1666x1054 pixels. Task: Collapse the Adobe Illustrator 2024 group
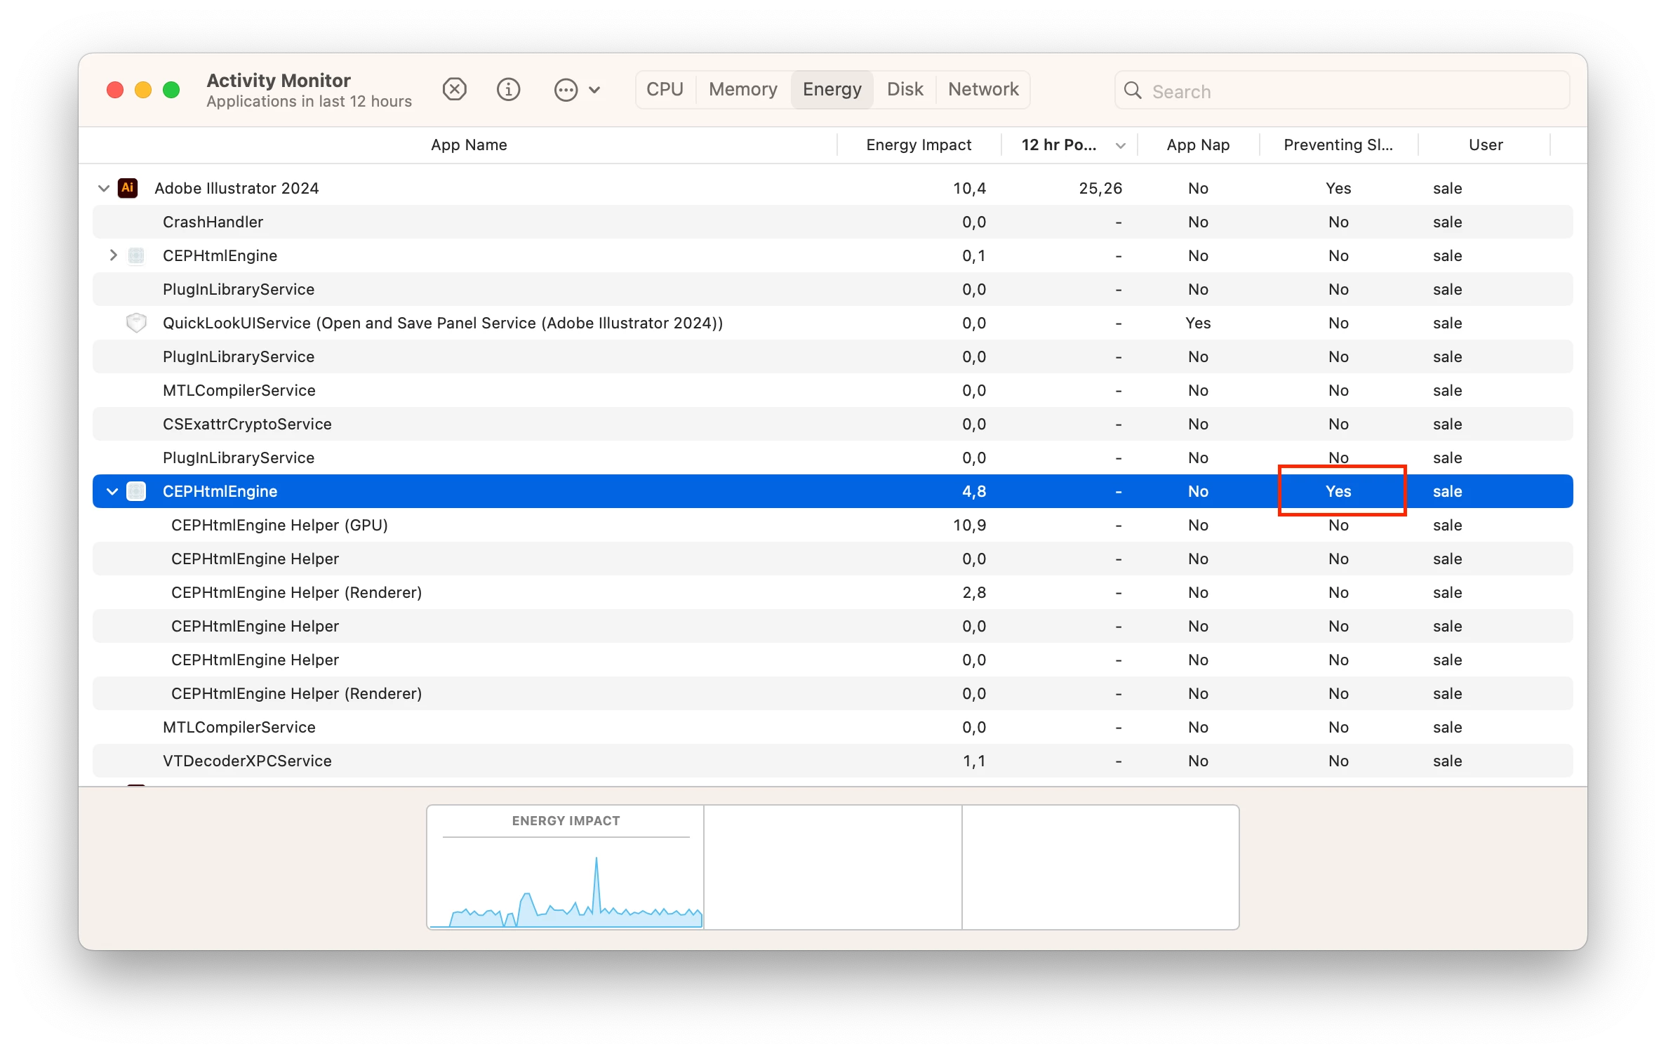[x=104, y=188]
